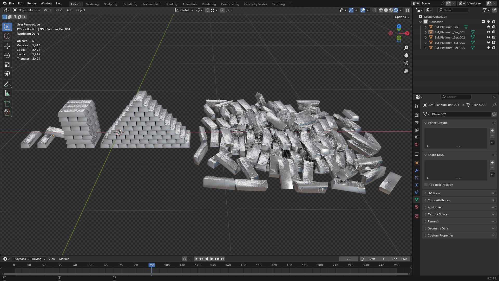The image size is (499, 281).
Task: Expand the Geometry Data panel
Action: click(459, 228)
